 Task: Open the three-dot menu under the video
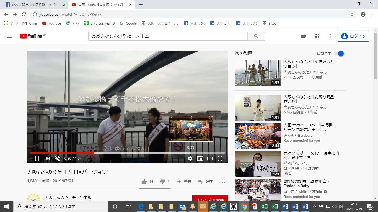click(223, 182)
